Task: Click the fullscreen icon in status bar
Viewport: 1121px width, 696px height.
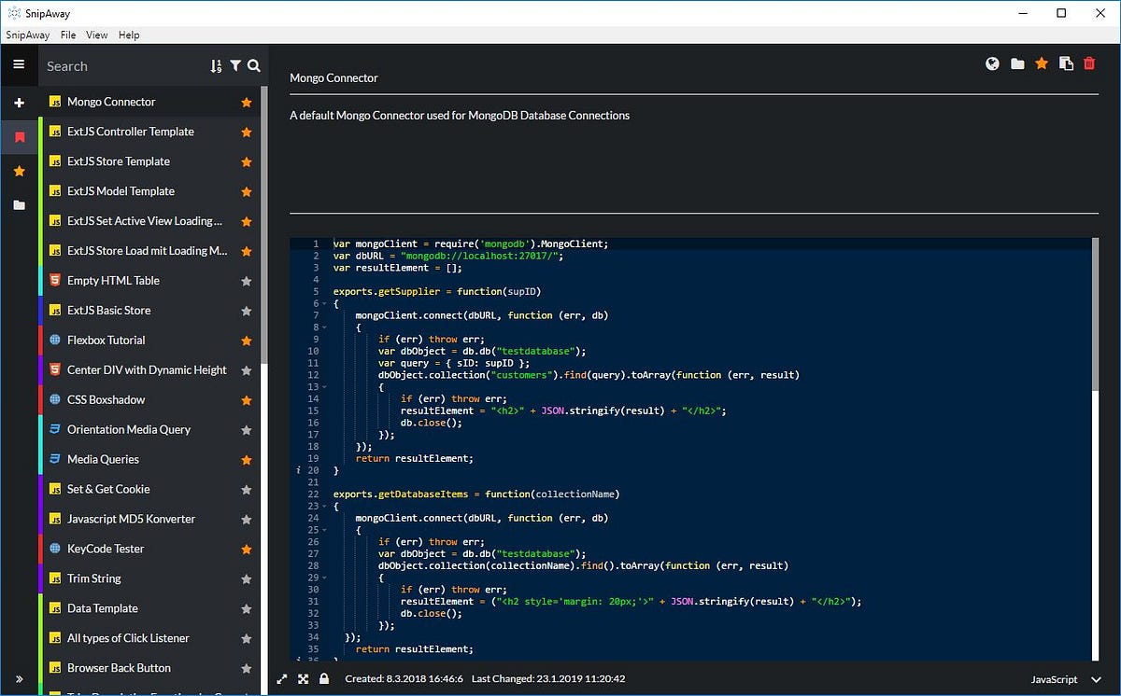Action: [x=303, y=679]
